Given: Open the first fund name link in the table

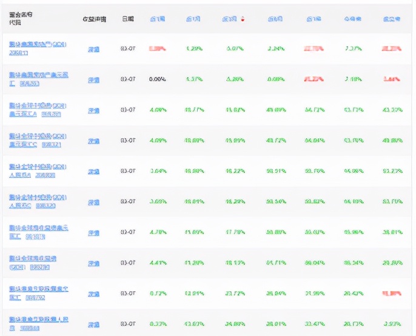Looking at the screenshot, I should click(x=38, y=44).
